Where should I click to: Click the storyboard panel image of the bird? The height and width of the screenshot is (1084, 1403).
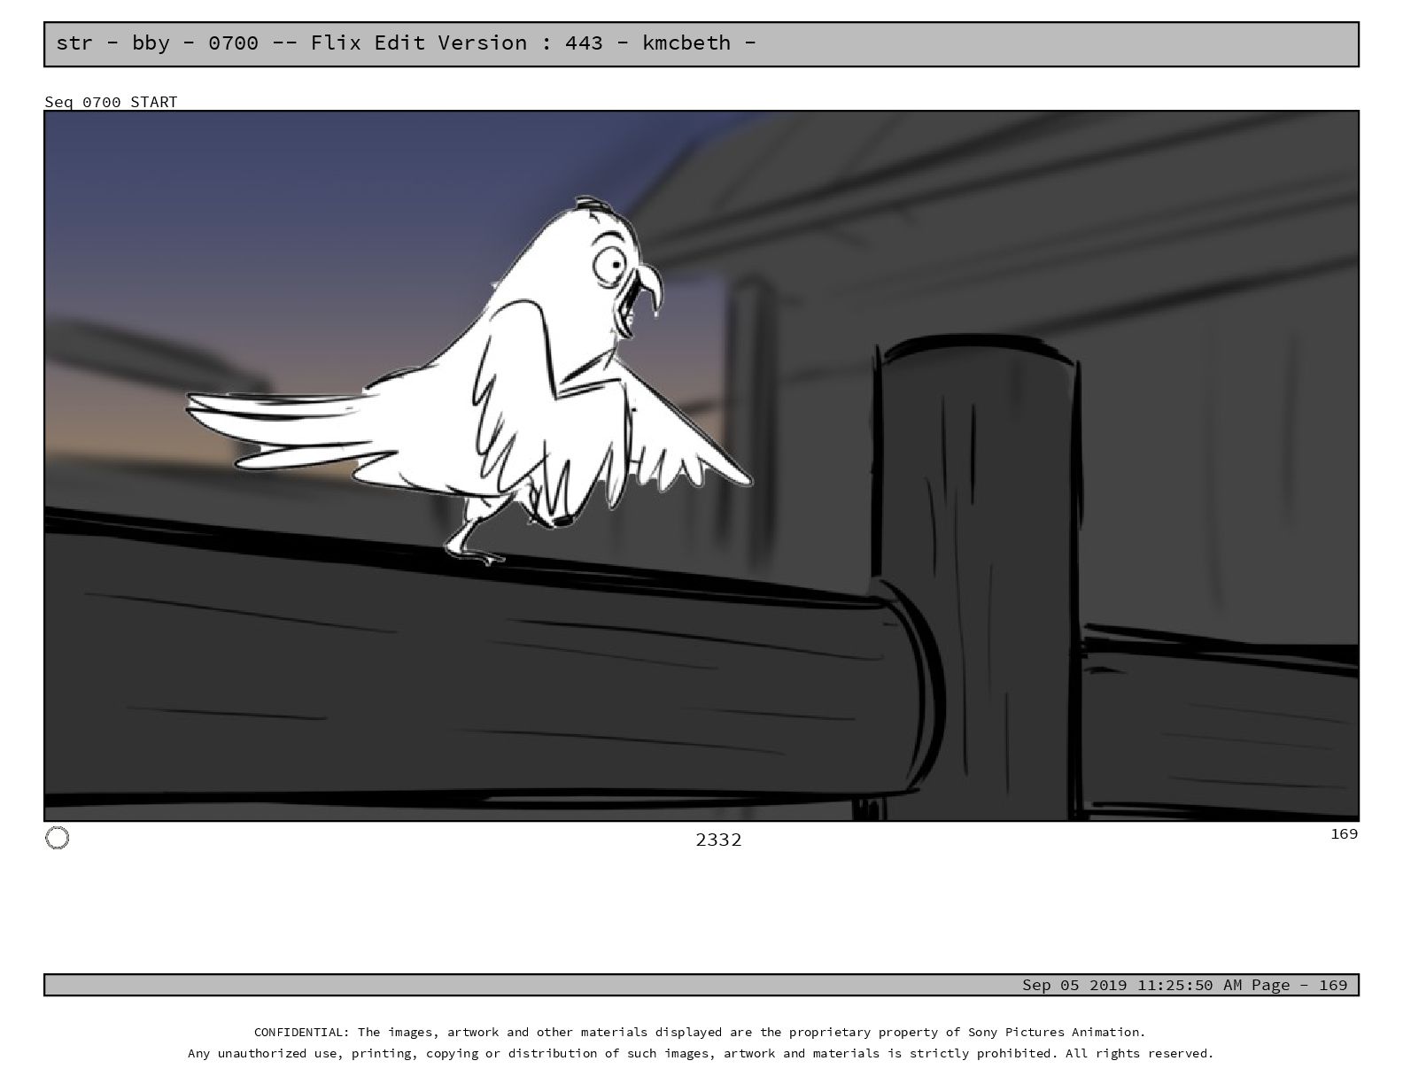click(x=701, y=466)
